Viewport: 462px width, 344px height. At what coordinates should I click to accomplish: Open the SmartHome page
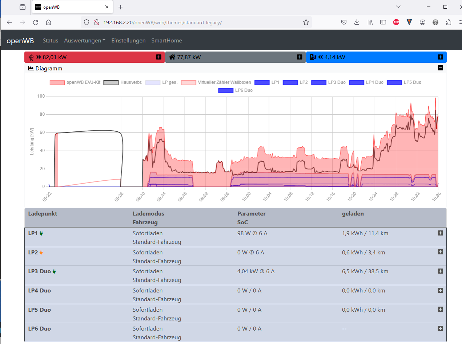pyautogui.click(x=166, y=41)
